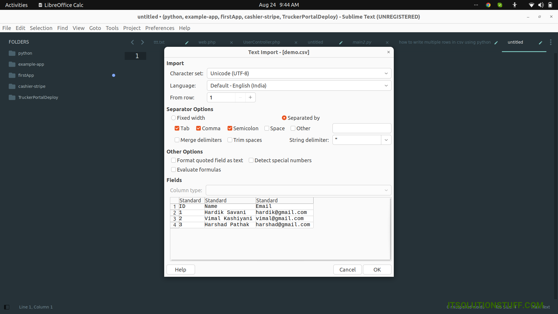Open the Language dropdown
Viewport: 558px width, 314px height.
coord(299,85)
